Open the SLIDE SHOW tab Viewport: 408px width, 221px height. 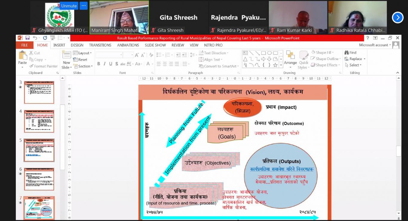155,45
